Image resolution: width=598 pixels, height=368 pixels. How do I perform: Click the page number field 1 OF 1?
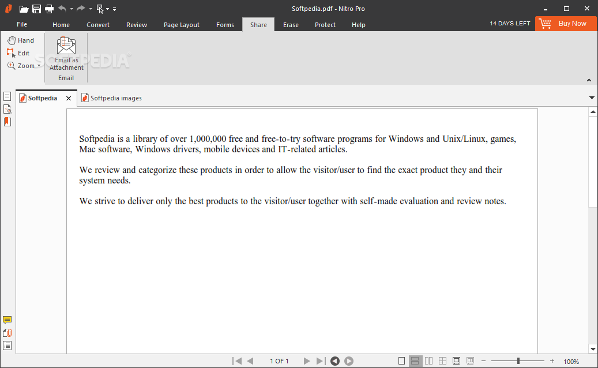[279, 361]
